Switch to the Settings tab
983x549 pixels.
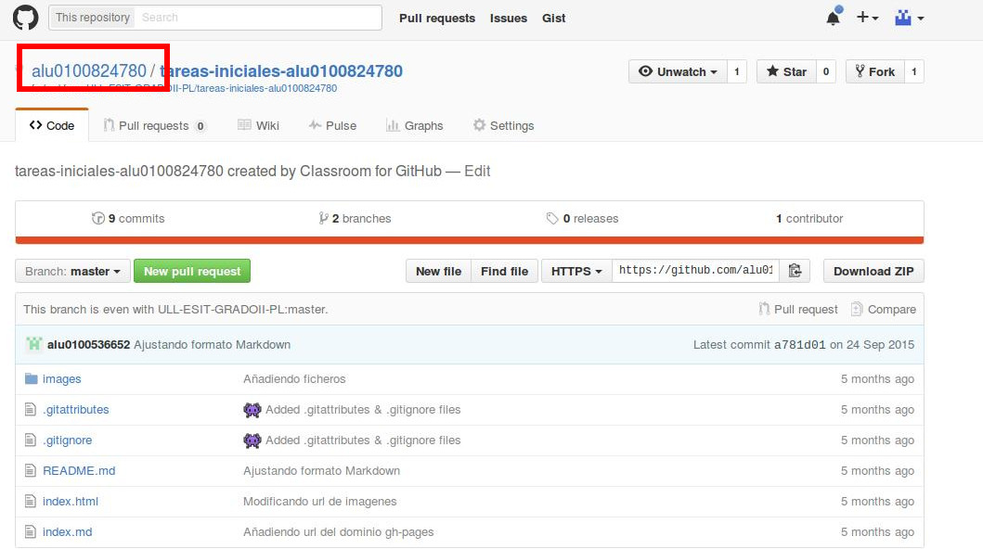[x=503, y=125]
